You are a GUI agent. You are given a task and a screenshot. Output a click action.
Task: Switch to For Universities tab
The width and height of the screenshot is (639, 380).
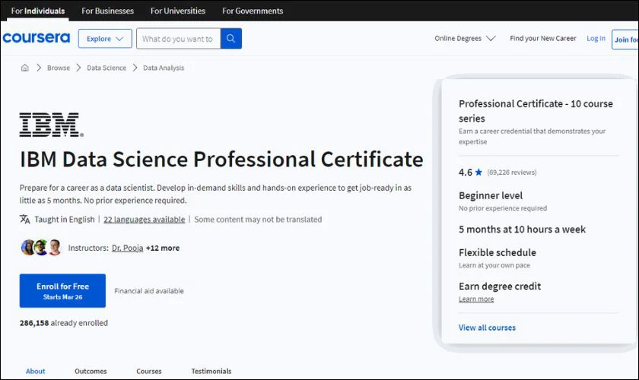tap(178, 11)
